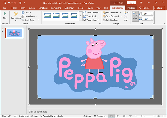Image resolution: width=167 pixels, height=118 pixels.
Task: Click the Share button
Action: (159, 8)
